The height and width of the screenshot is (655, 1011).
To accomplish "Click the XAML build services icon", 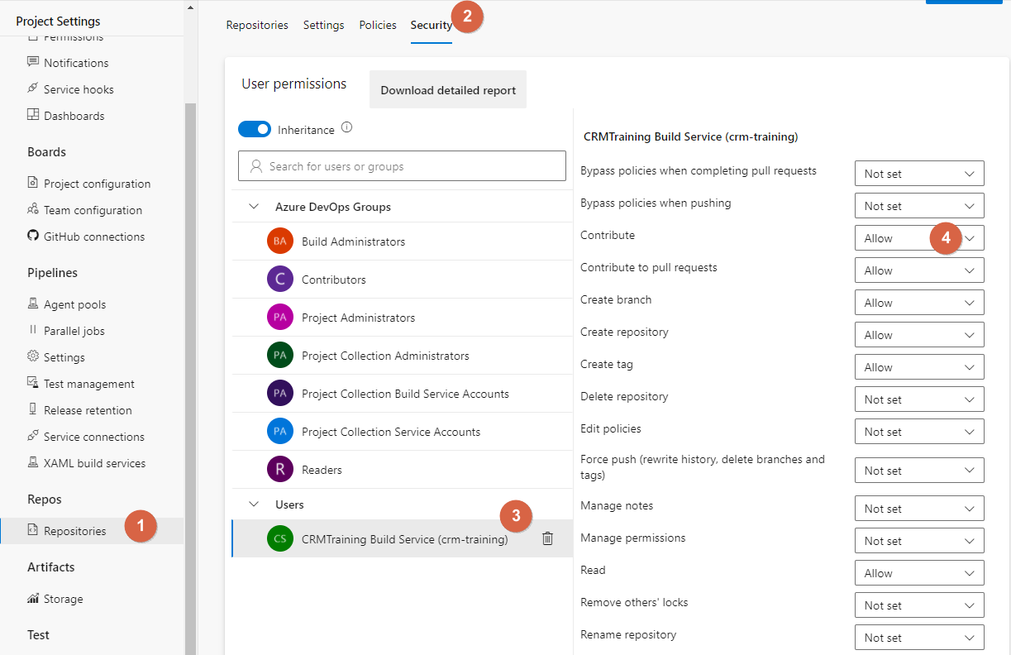I will click(x=33, y=462).
